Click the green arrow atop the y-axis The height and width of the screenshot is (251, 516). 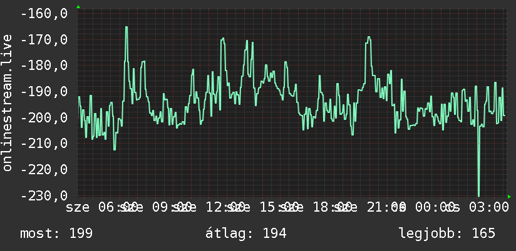tap(78, 7)
